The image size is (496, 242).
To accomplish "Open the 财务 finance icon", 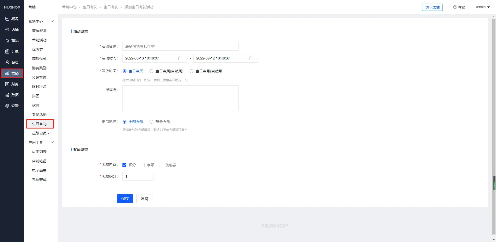I will 7,84.
